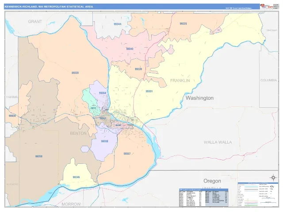Click ZIP code 99350 label

38,156
